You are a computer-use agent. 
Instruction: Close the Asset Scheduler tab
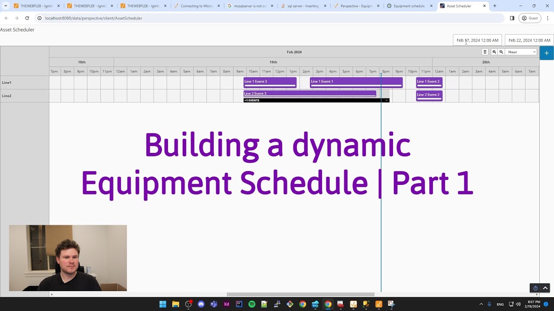coord(484,6)
